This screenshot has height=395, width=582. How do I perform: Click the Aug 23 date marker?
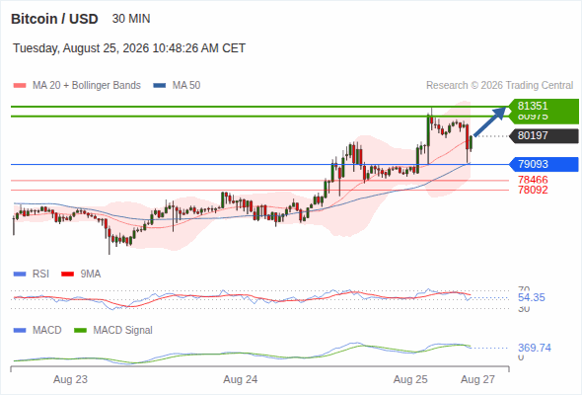(70, 379)
